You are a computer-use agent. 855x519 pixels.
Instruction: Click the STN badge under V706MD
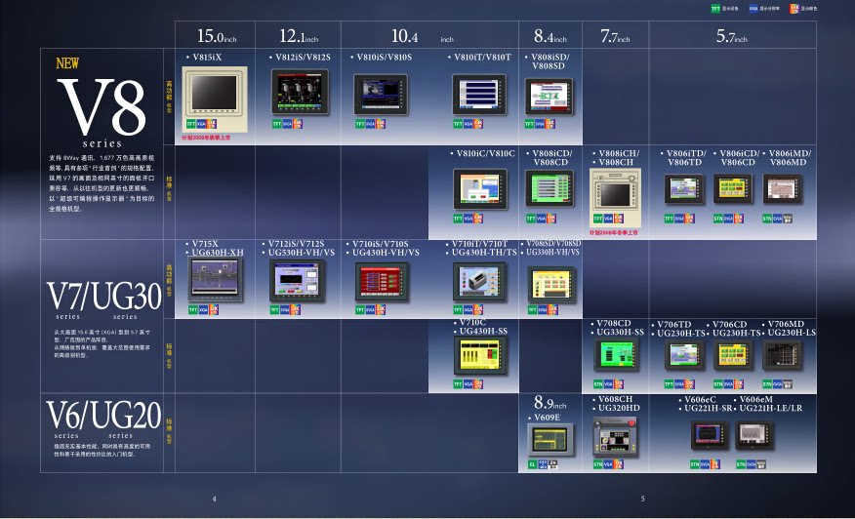coord(767,383)
